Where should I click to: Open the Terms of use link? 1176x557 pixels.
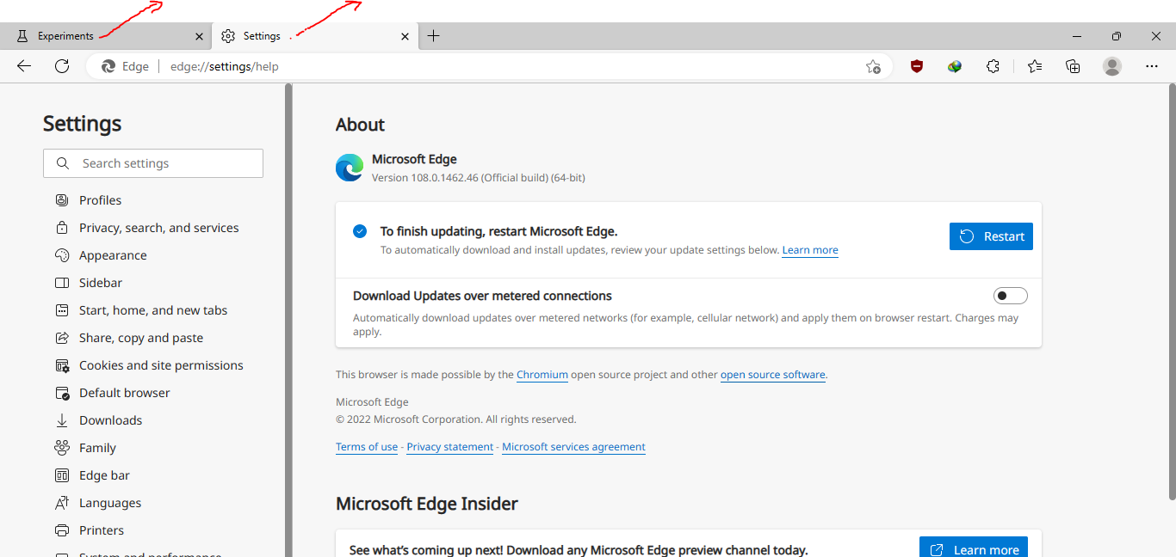tap(367, 447)
